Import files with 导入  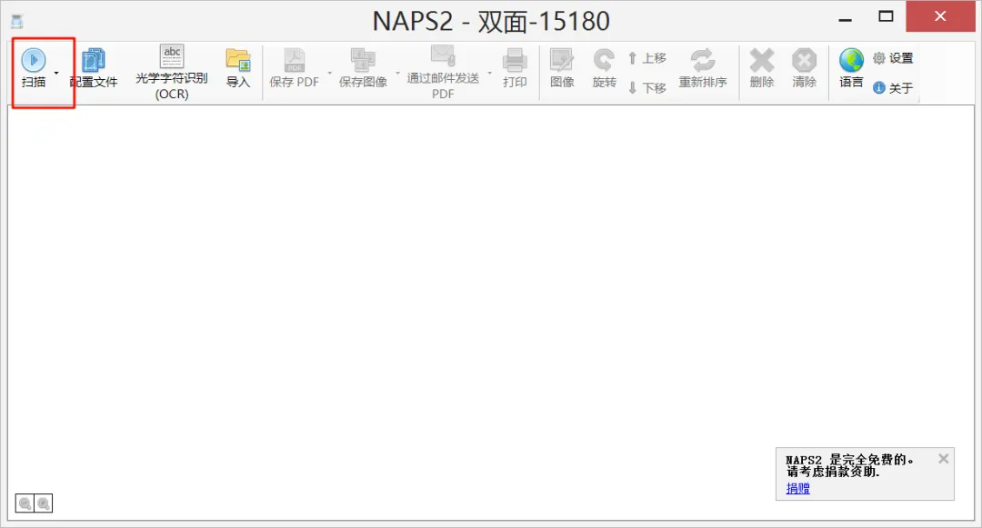[238, 68]
